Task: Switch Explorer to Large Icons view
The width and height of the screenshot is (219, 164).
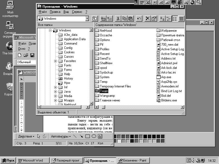Action: [162, 19]
